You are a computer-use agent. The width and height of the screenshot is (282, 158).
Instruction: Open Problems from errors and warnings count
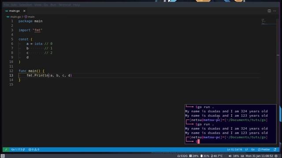coord(34,149)
